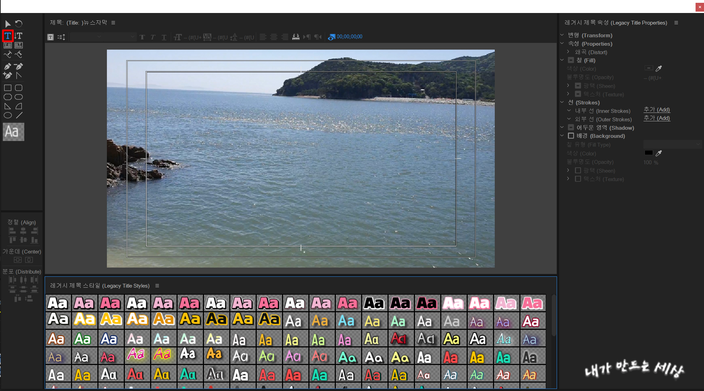Select the horizontal Type tool

pyautogui.click(x=8, y=36)
